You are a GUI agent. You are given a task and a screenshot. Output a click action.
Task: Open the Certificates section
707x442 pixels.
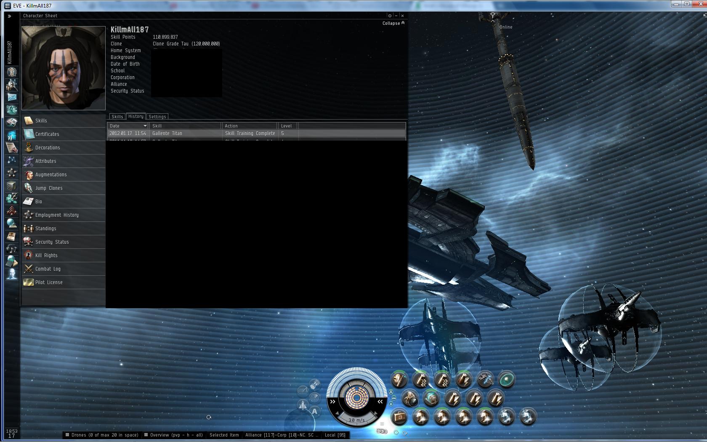point(64,134)
